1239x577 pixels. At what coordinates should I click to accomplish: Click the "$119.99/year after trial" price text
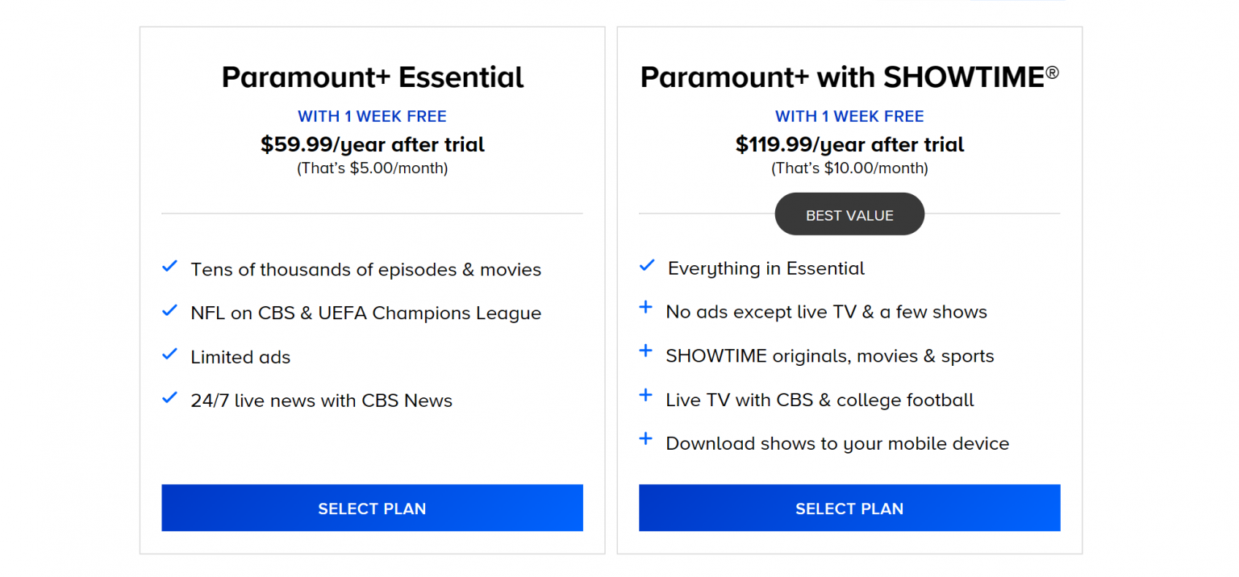(x=849, y=145)
